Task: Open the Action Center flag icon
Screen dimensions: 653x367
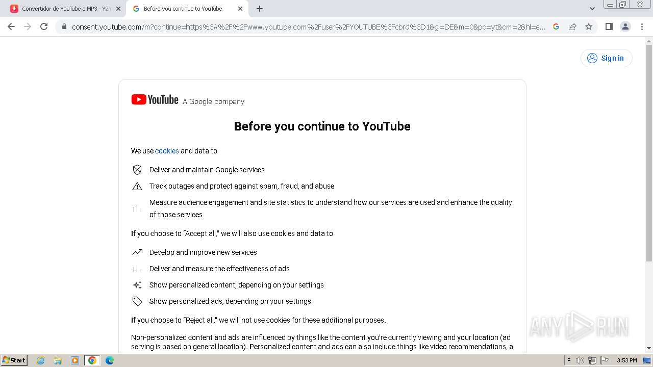Action: pyautogui.click(x=605, y=360)
